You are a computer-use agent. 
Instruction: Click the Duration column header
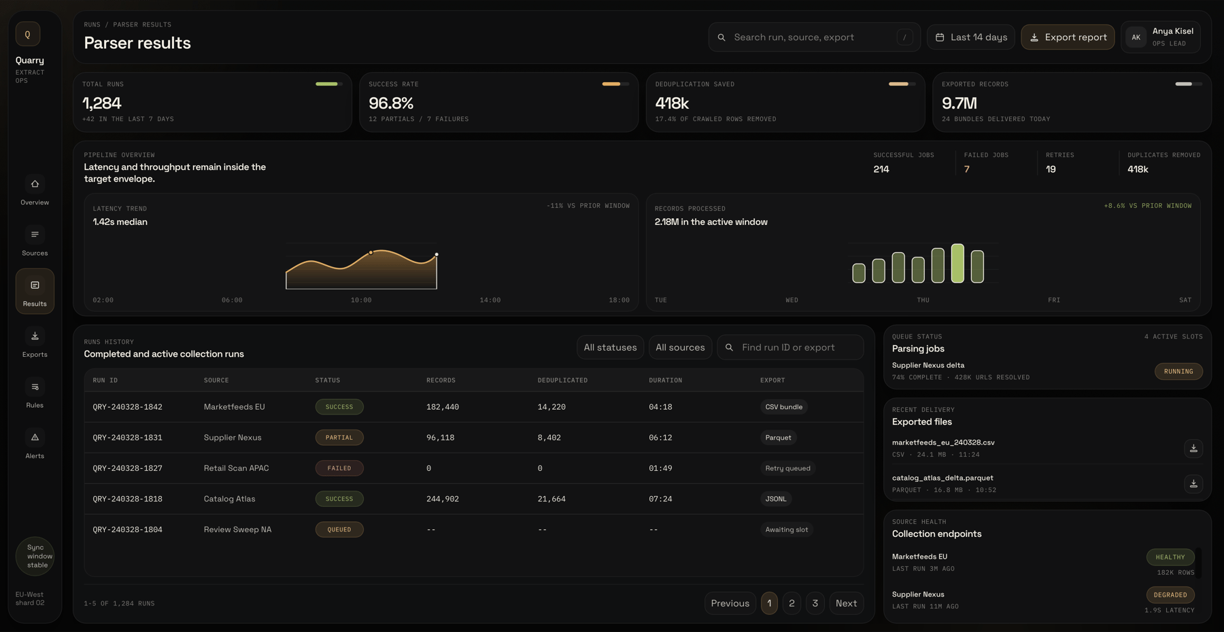[x=665, y=381]
